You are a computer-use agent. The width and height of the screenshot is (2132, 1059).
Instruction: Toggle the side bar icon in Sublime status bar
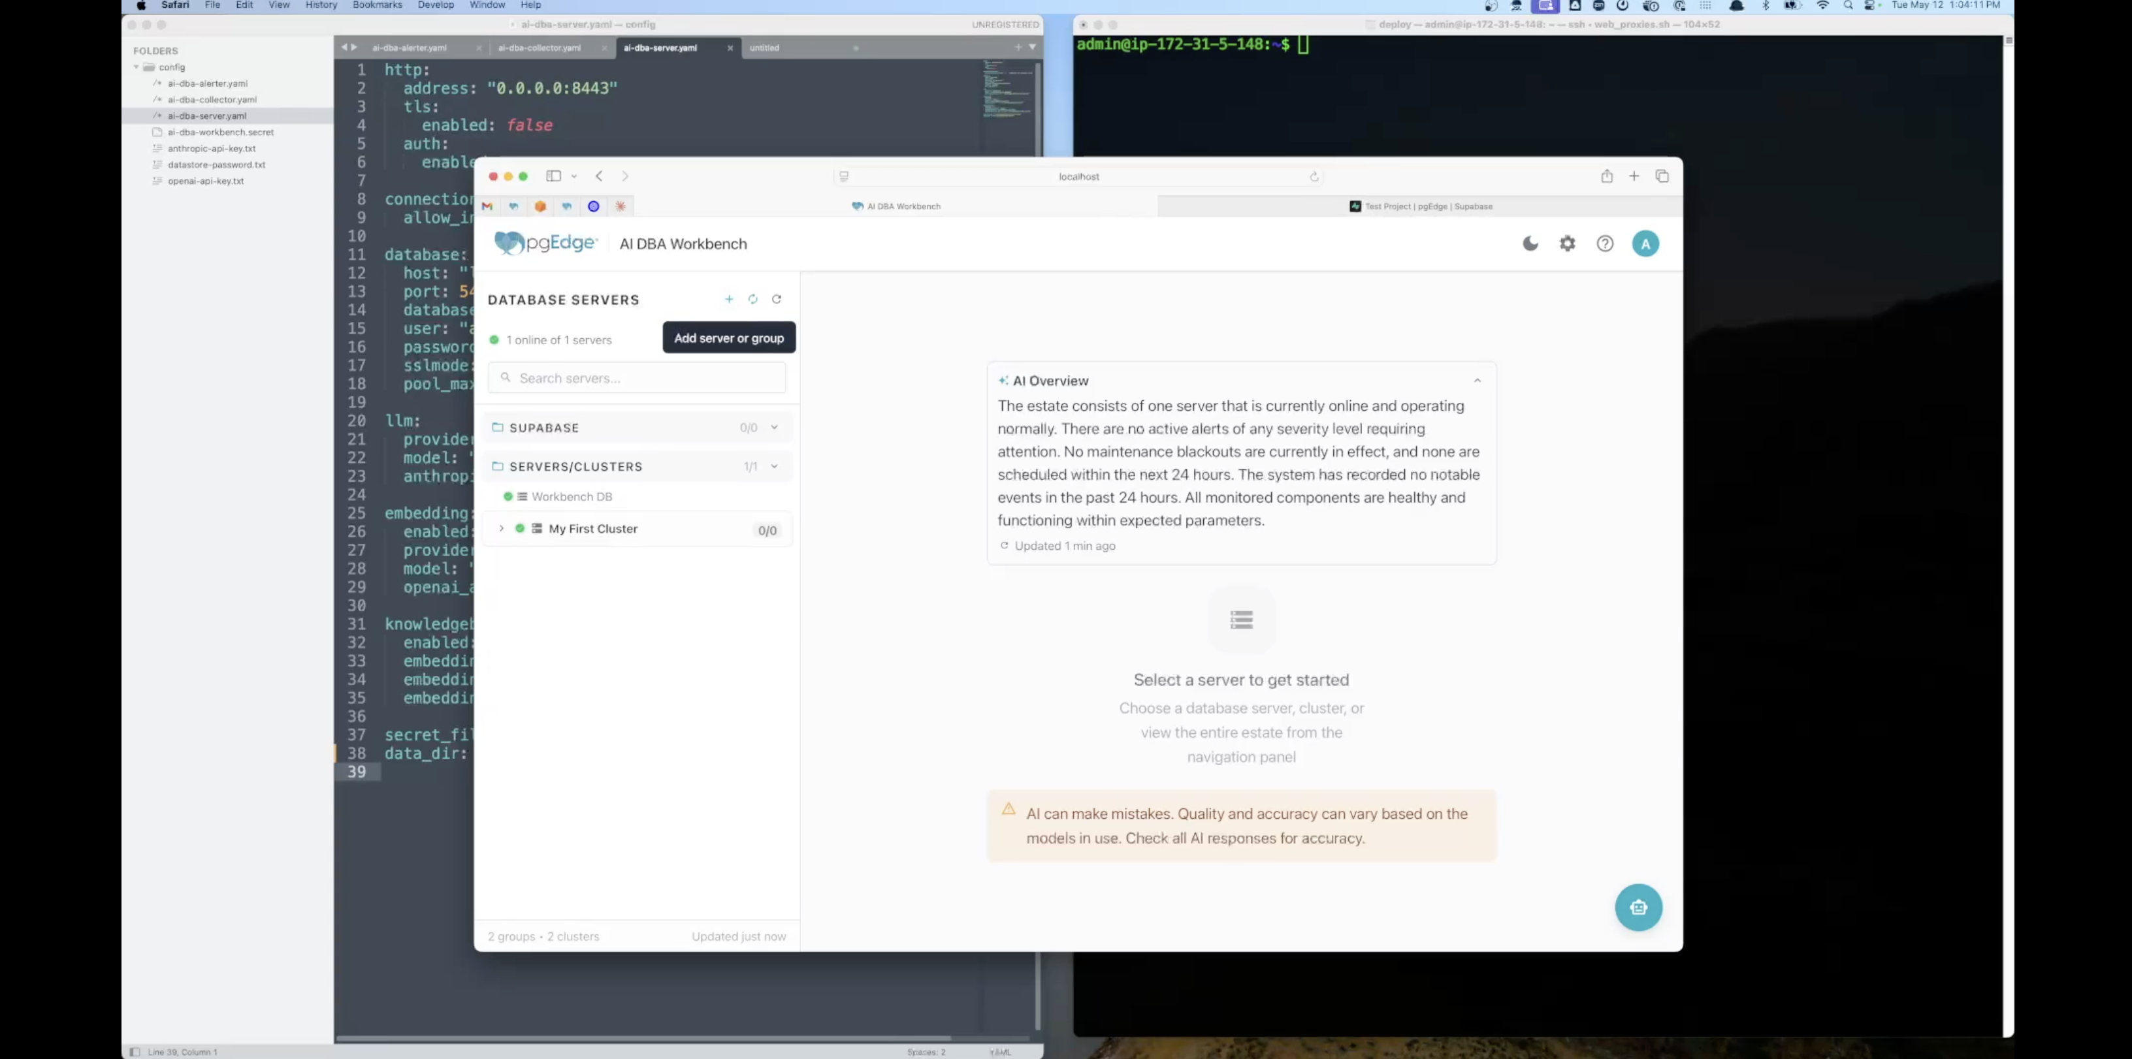134,1052
